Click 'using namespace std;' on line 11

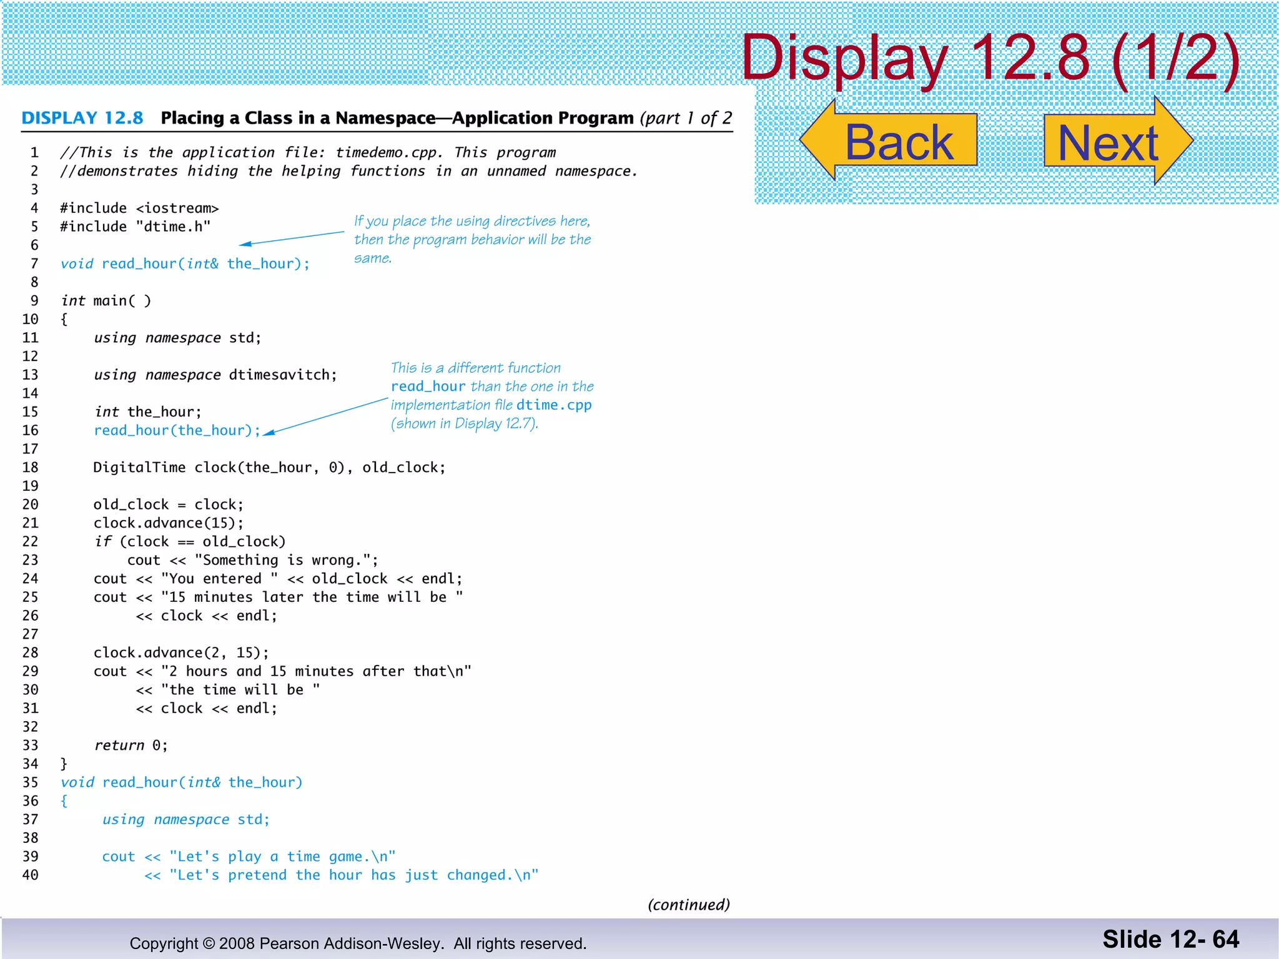[x=177, y=338]
